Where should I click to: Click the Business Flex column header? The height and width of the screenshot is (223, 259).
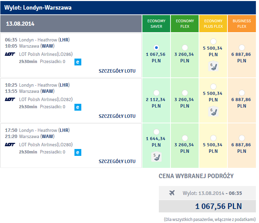tap(242, 24)
